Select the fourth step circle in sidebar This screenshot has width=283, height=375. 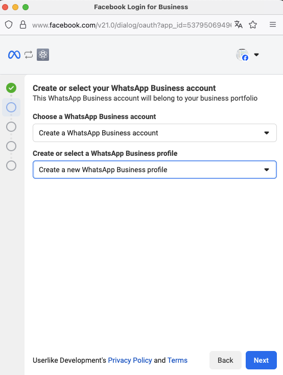(11, 146)
